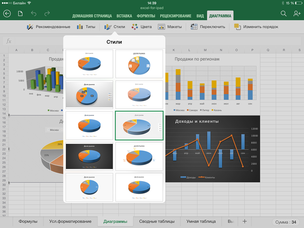
Task: Select the Диаграммы sheet tab
Action: click(116, 222)
